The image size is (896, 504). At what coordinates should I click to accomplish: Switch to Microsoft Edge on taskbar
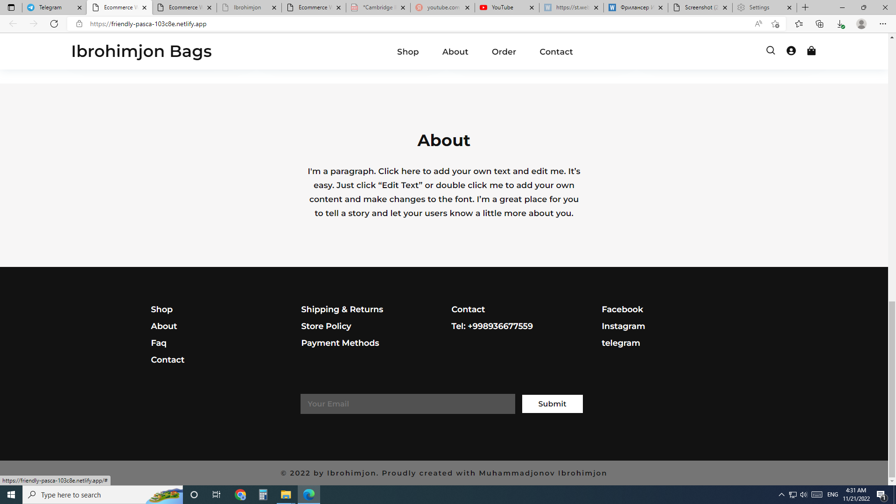coord(309,495)
